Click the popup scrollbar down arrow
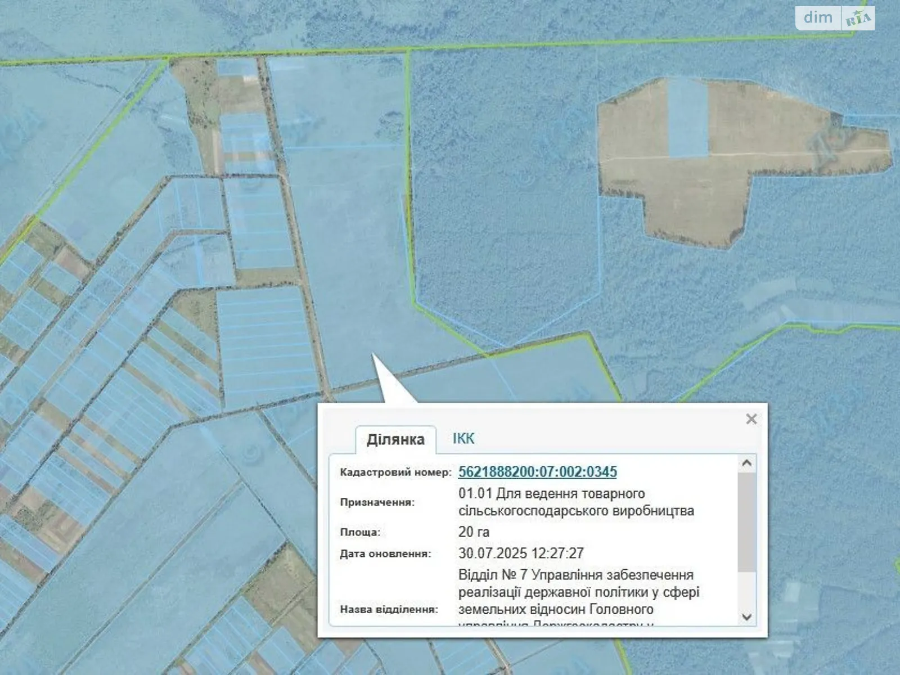900x675 pixels. (747, 616)
